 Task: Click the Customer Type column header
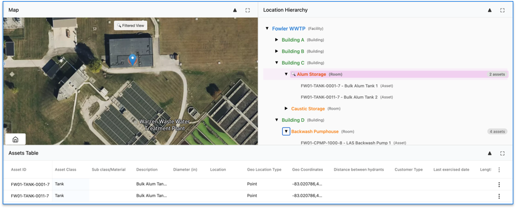click(408, 170)
